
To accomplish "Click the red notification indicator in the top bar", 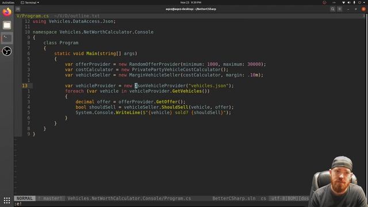I will click(324, 2).
